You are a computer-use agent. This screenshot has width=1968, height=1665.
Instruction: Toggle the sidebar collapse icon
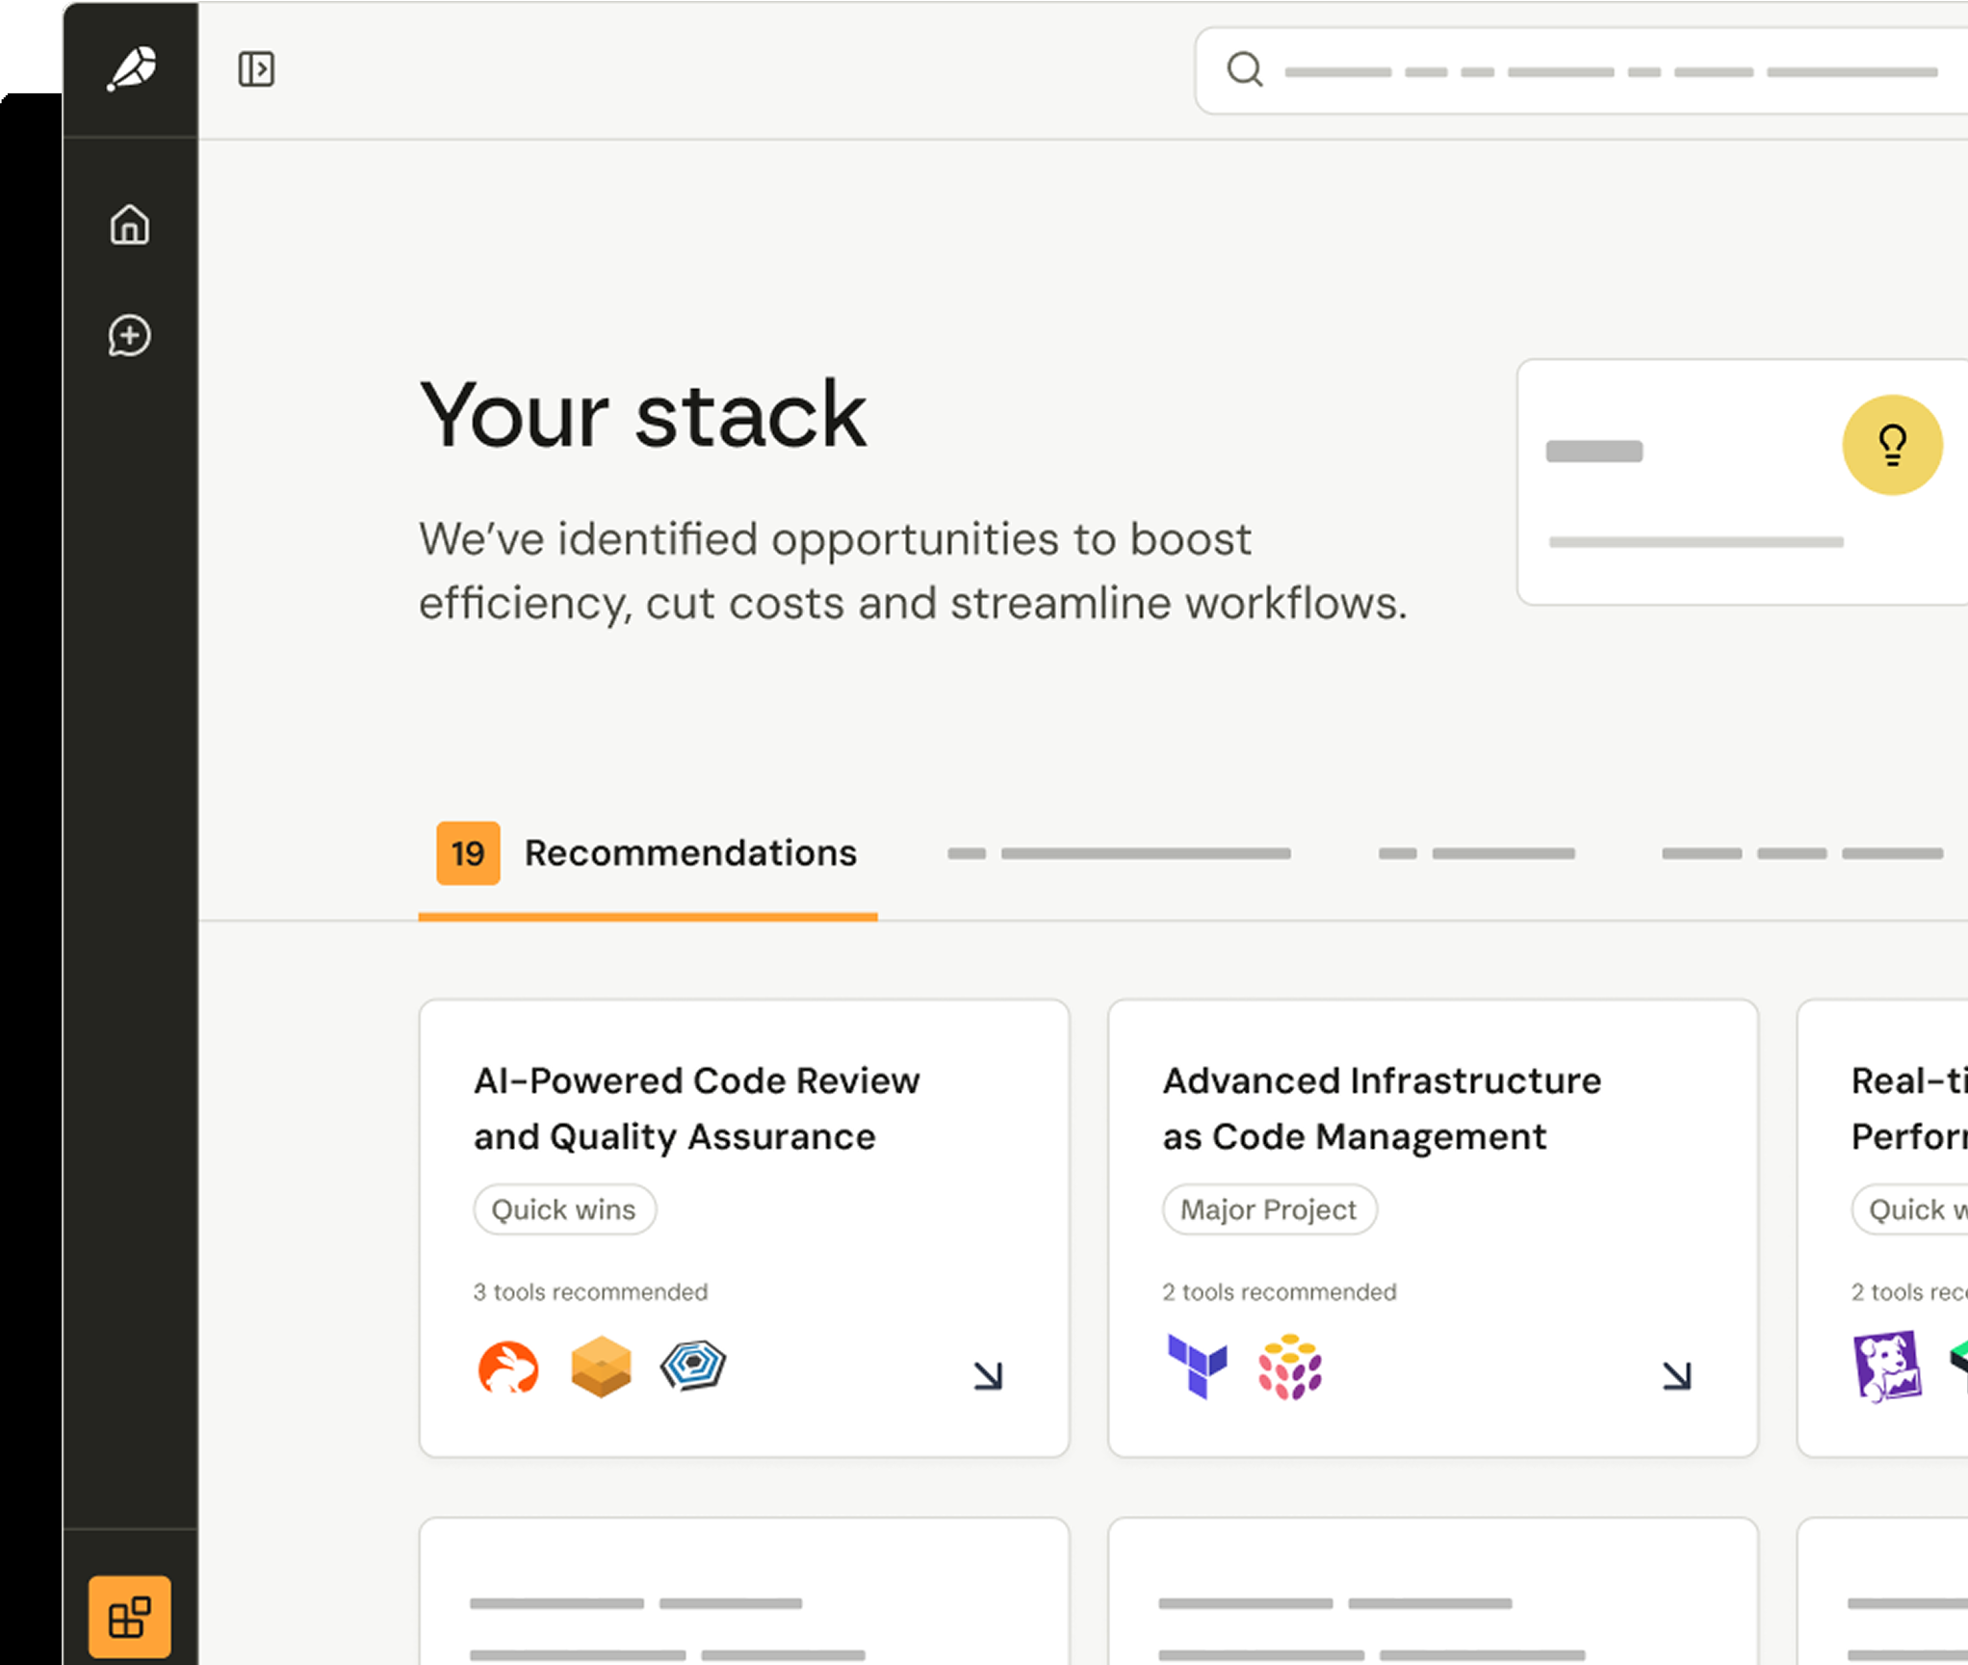pos(255,68)
